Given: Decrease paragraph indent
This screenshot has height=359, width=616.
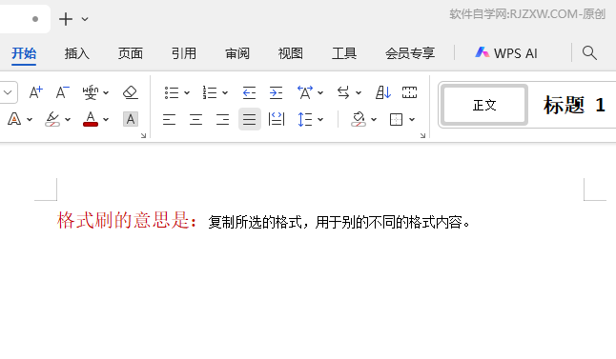Looking at the screenshot, I should 249,92.
